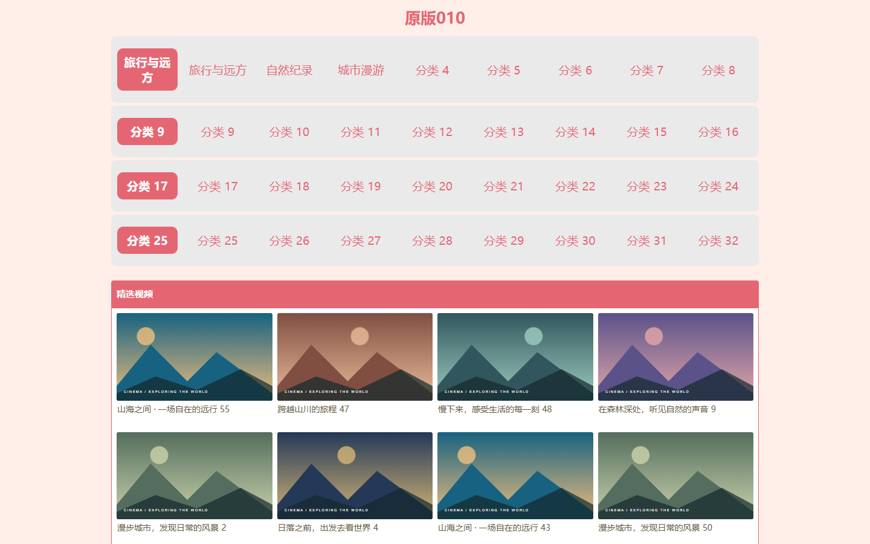
Task: Open thumbnail for 山海之间 · 一场自在的远行 43
Action: (515, 476)
